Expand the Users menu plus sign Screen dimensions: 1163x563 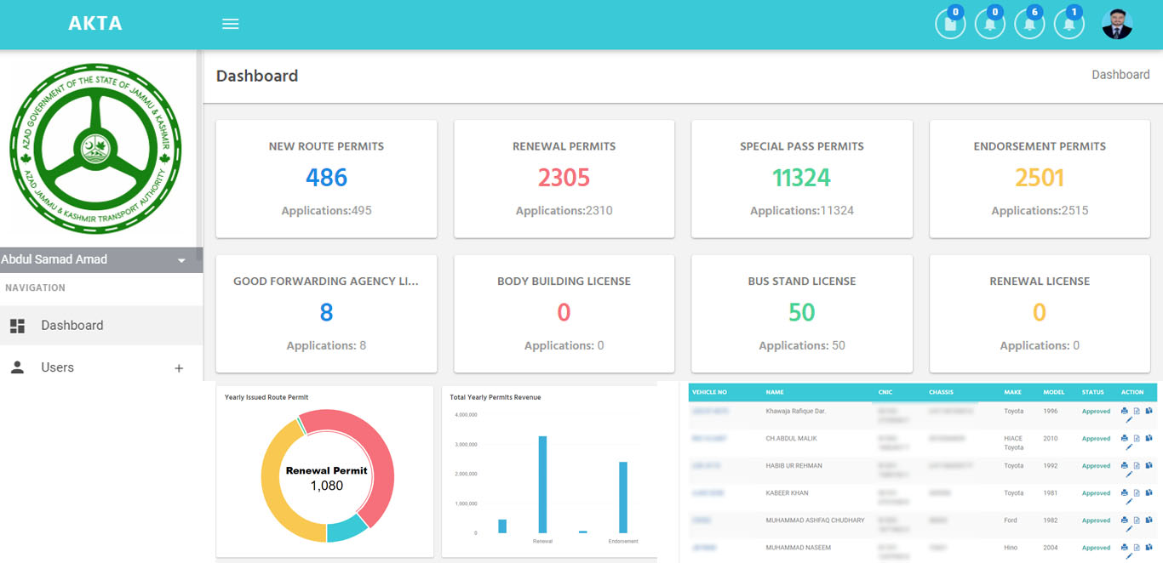point(179,368)
